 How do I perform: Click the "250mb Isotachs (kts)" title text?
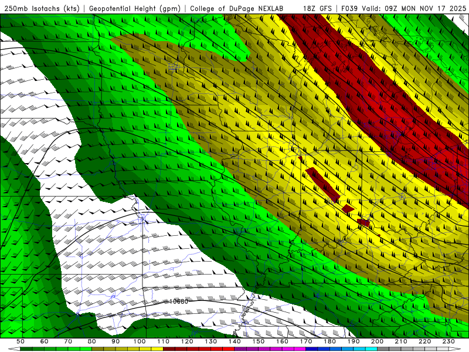(x=42, y=8)
